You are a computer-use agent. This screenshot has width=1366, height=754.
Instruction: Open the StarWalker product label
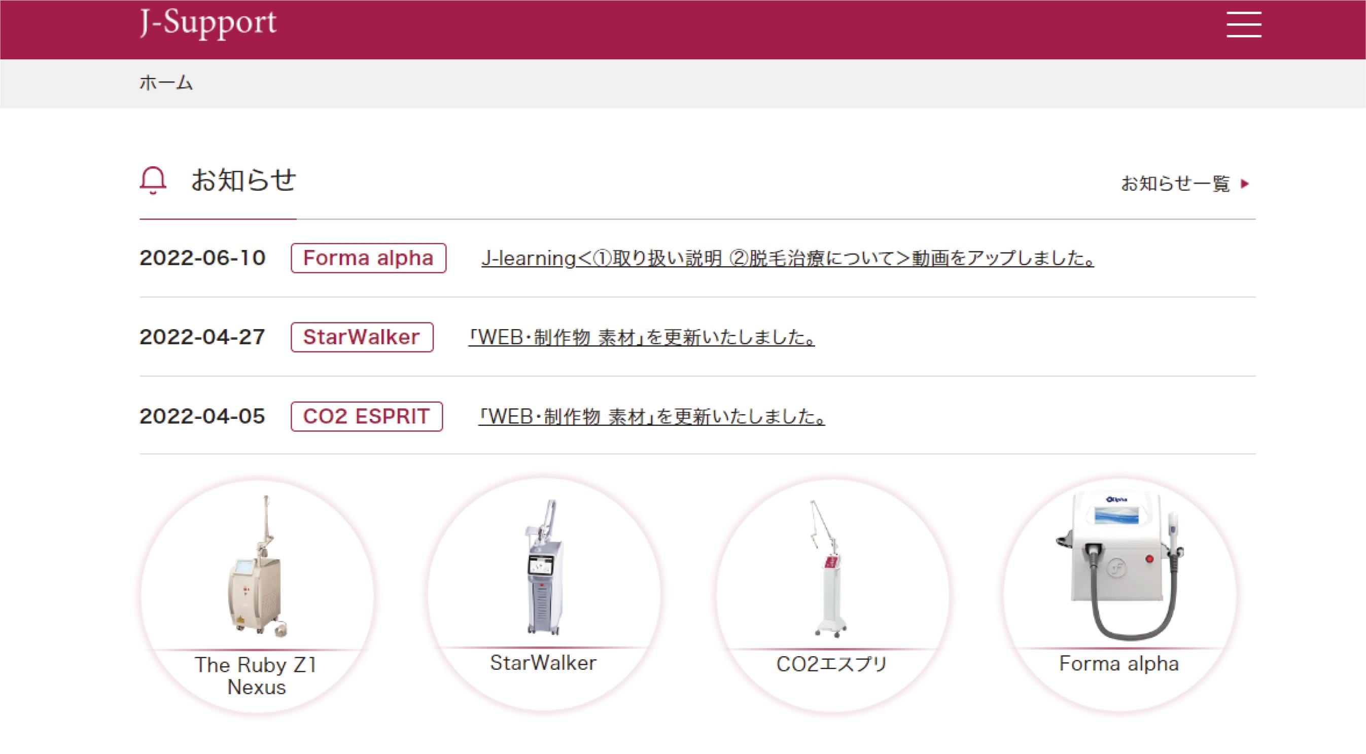click(543, 663)
